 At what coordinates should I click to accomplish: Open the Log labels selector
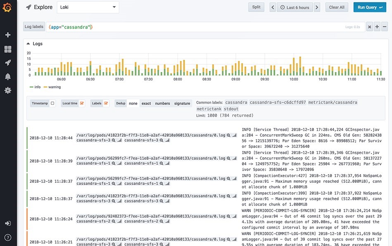click(34, 27)
